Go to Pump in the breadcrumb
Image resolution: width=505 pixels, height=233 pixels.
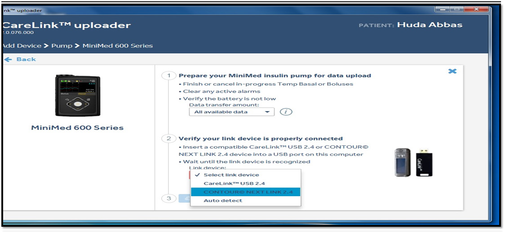click(62, 46)
